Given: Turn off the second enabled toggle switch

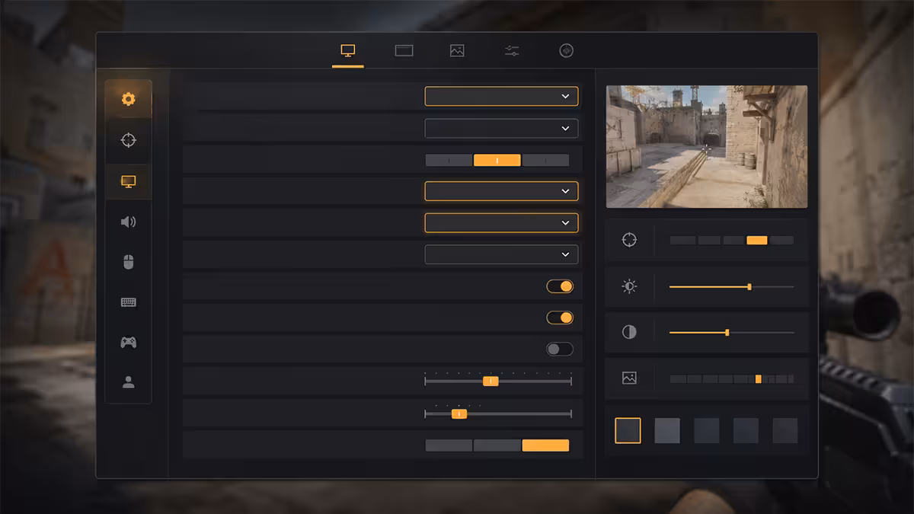Looking at the screenshot, I should 560,318.
